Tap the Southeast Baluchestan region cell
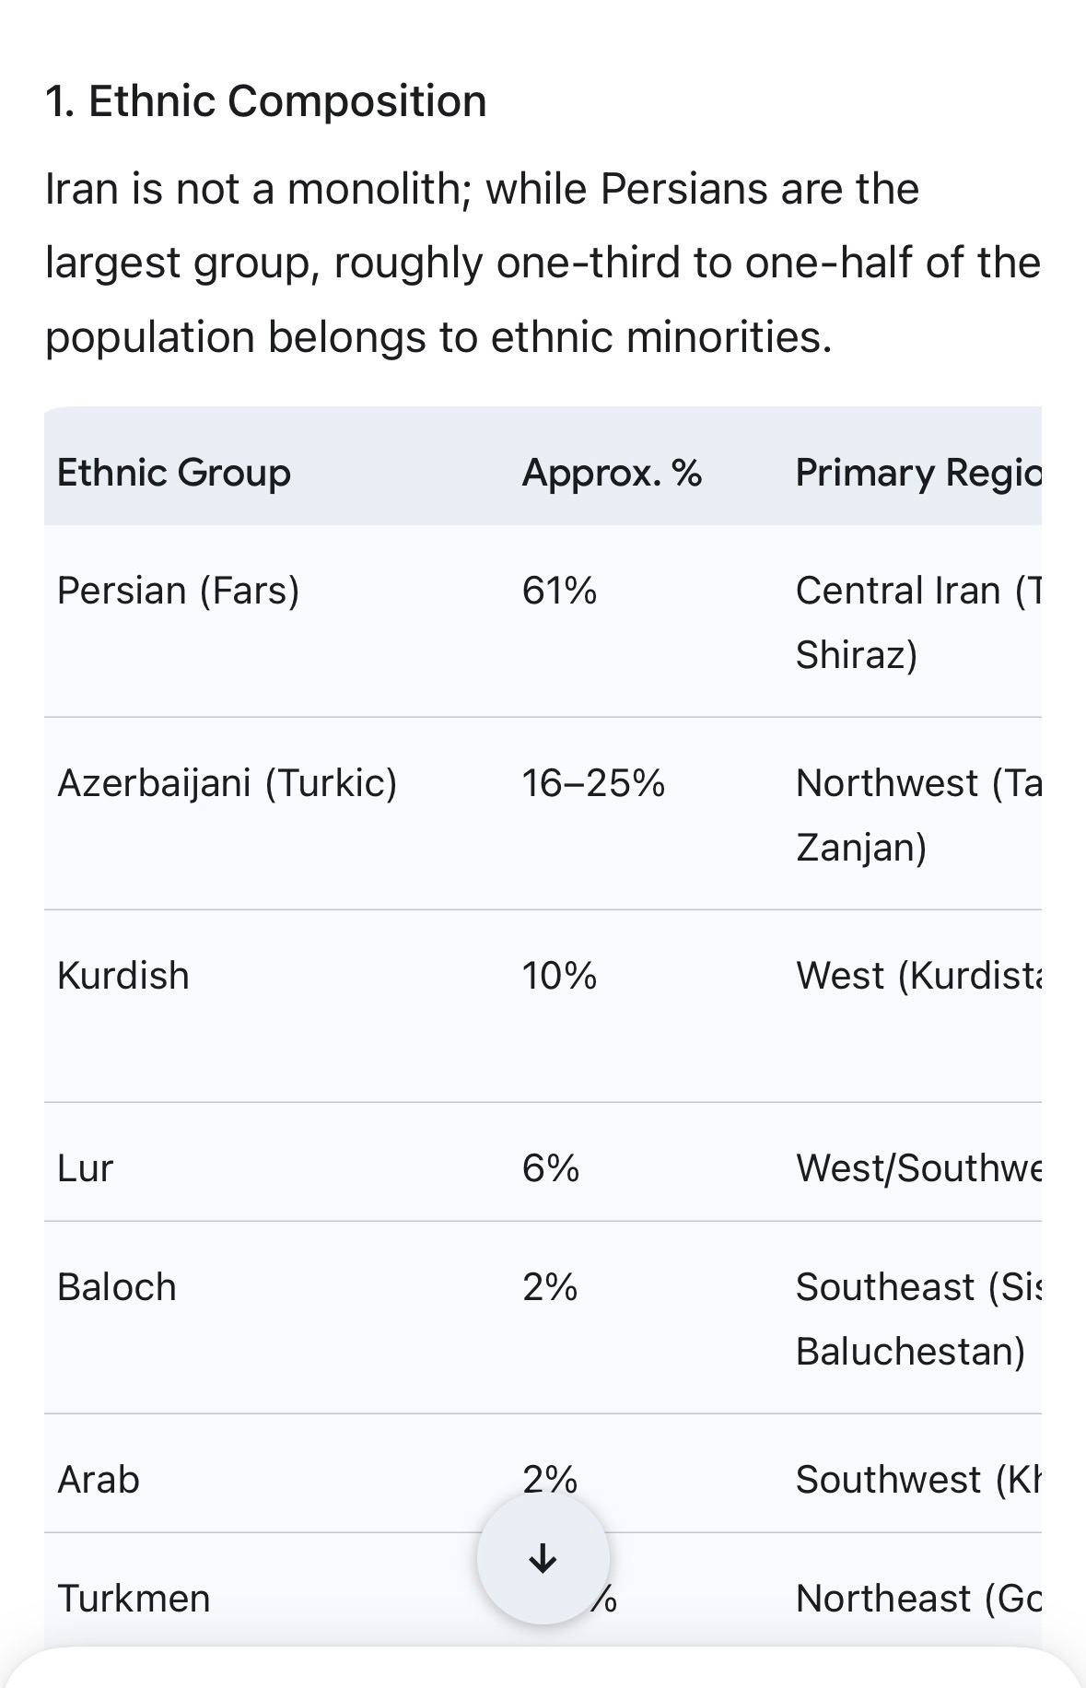This screenshot has width=1086, height=1688. (917, 1319)
